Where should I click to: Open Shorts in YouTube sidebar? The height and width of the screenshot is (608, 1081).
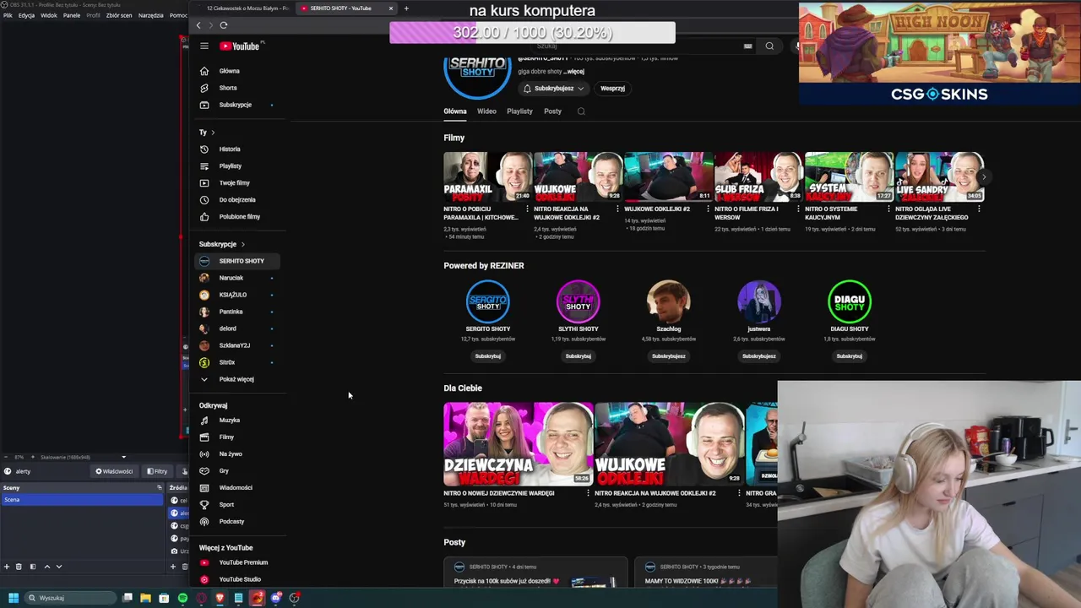click(x=228, y=88)
